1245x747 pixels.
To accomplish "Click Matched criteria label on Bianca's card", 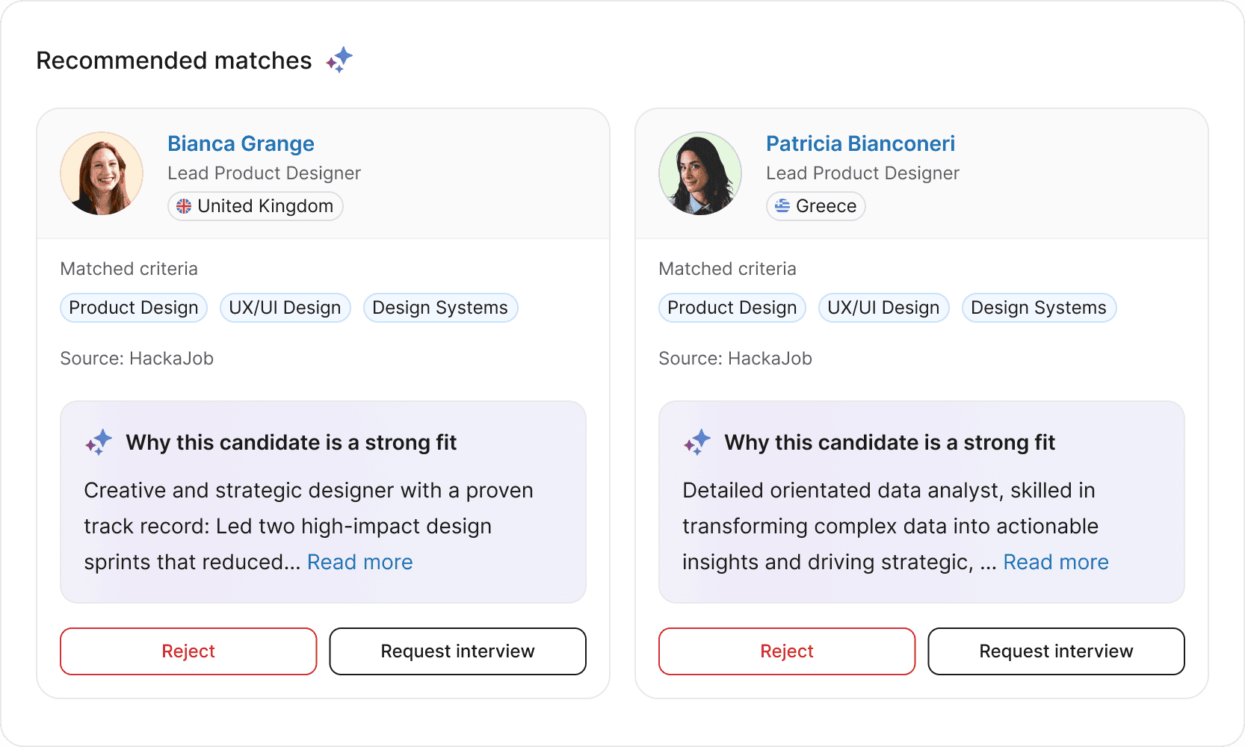I will pyautogui.click(x=129, y=269).
